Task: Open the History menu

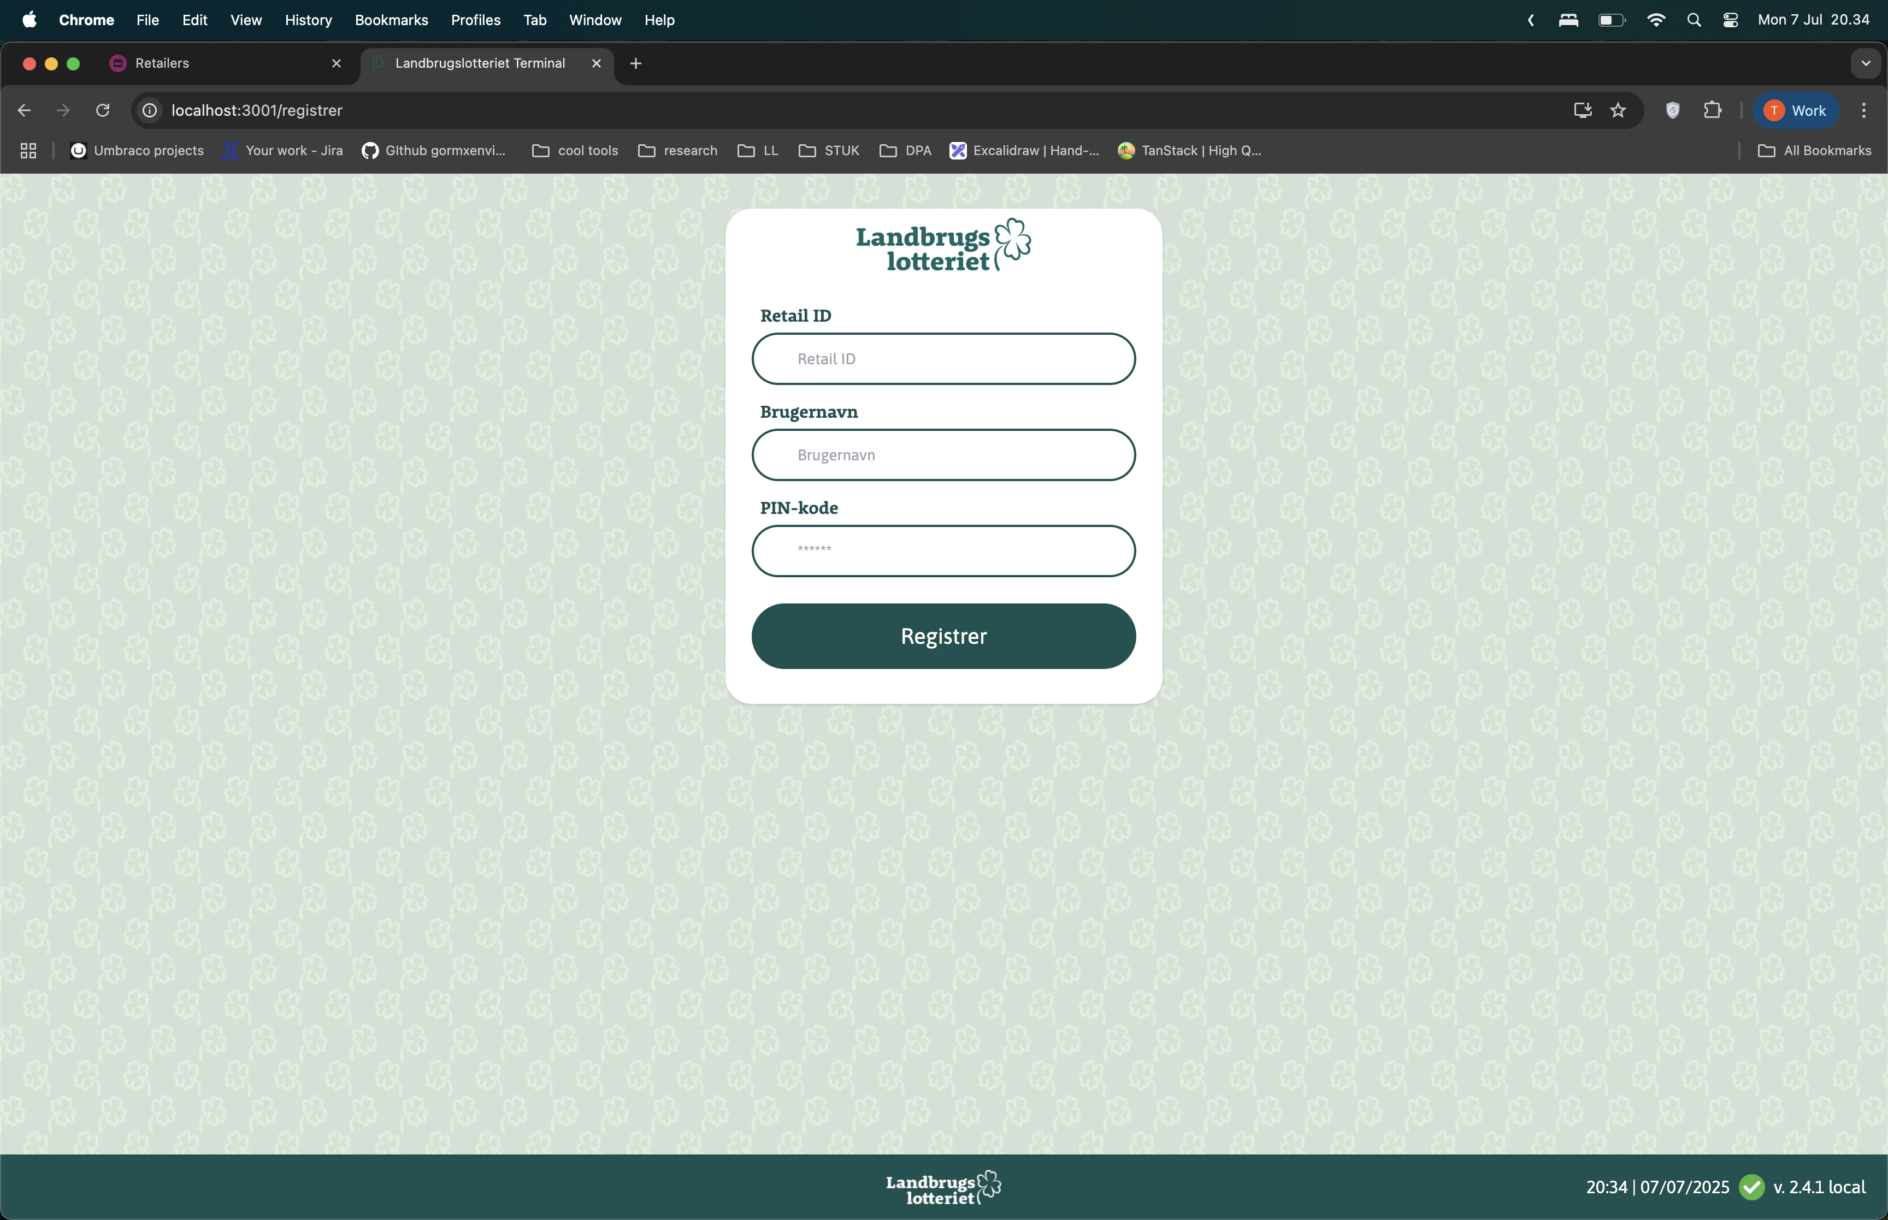Action: pos(308,20)
